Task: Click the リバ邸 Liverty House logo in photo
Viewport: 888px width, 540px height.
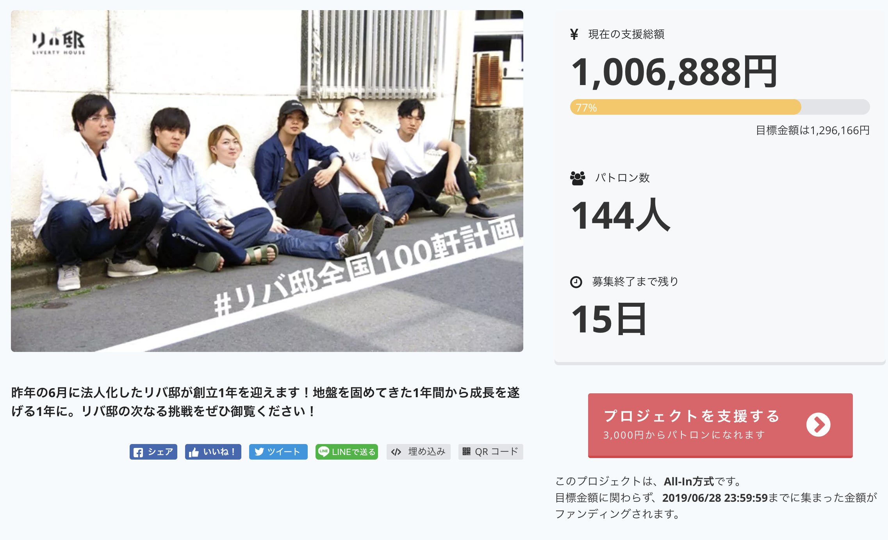Action: click(59, 42)
